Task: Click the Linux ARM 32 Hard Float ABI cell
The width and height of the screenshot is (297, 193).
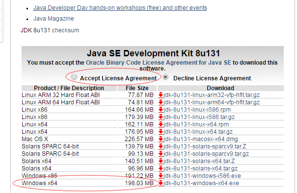Action: point(69,95)
